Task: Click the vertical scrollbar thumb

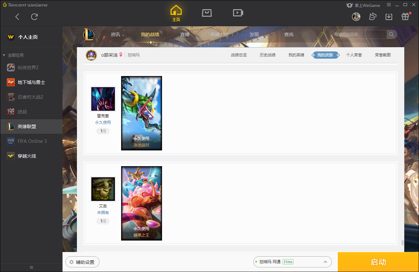Action: point(402,243)
